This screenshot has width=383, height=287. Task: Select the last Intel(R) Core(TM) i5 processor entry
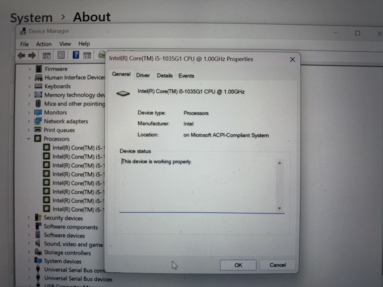point(74,209)
